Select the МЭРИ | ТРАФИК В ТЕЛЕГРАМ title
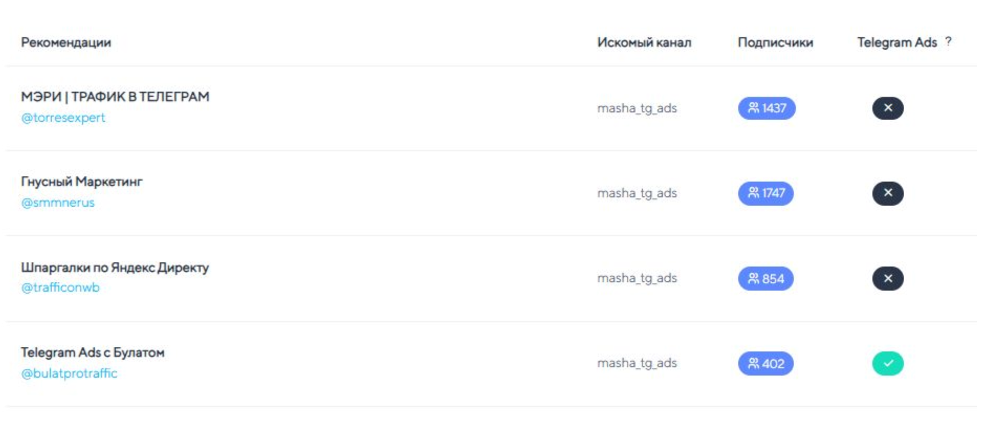 115,96
